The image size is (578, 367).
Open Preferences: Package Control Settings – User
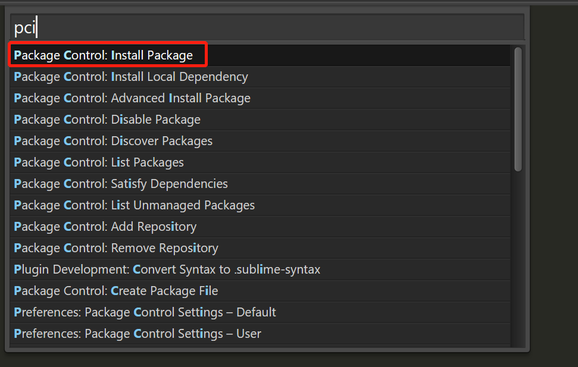(x=260, y=334)
